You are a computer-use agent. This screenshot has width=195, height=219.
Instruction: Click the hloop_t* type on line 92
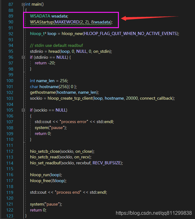click(x=38, y=34)
